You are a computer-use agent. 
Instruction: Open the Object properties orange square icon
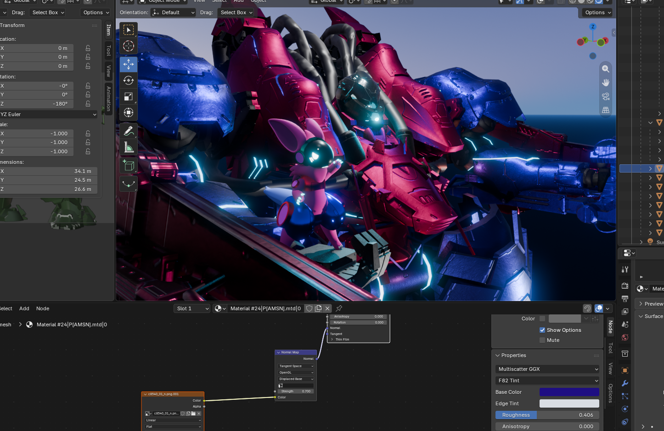[x=625, y=370]
